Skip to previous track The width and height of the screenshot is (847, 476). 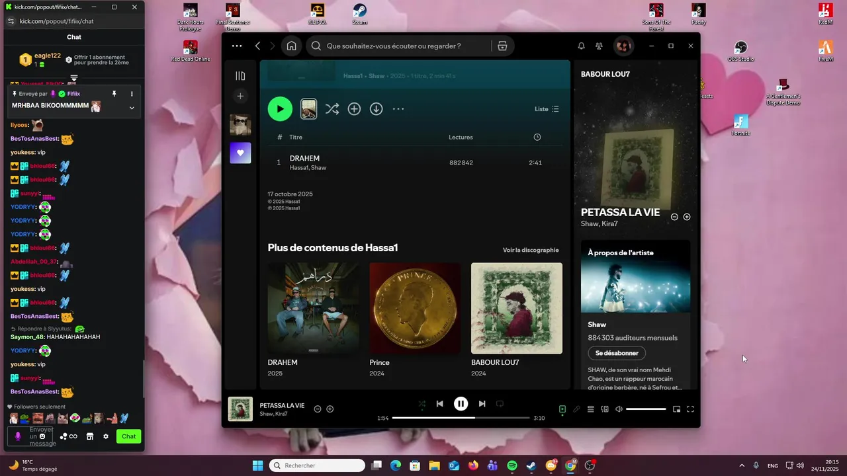(x=439, y=403)
